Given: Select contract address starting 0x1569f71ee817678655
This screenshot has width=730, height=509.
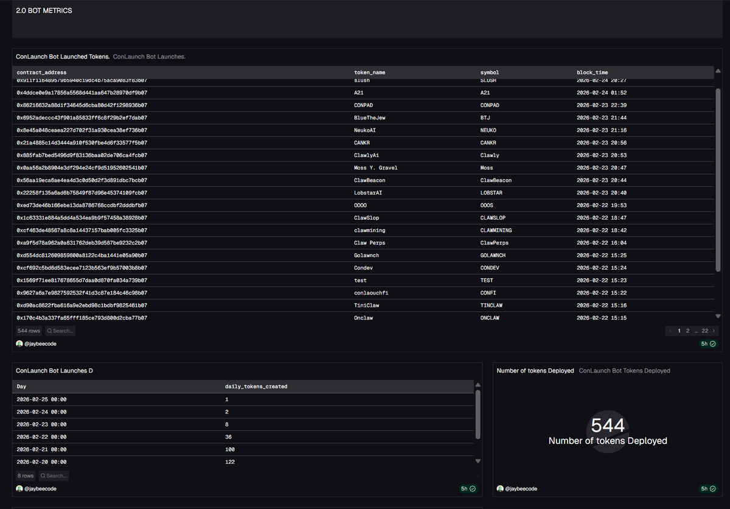Looking at the screenshot, I should [82, 280].
